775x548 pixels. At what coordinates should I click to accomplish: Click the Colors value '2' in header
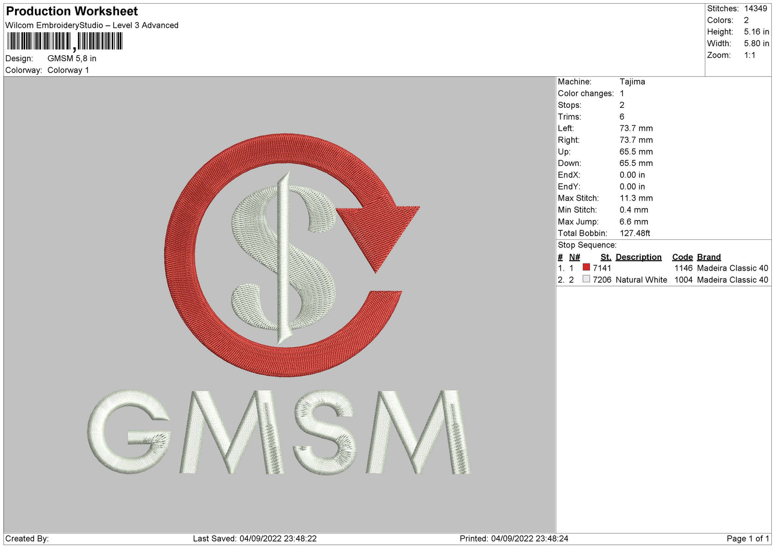click(x=746, y=20)
